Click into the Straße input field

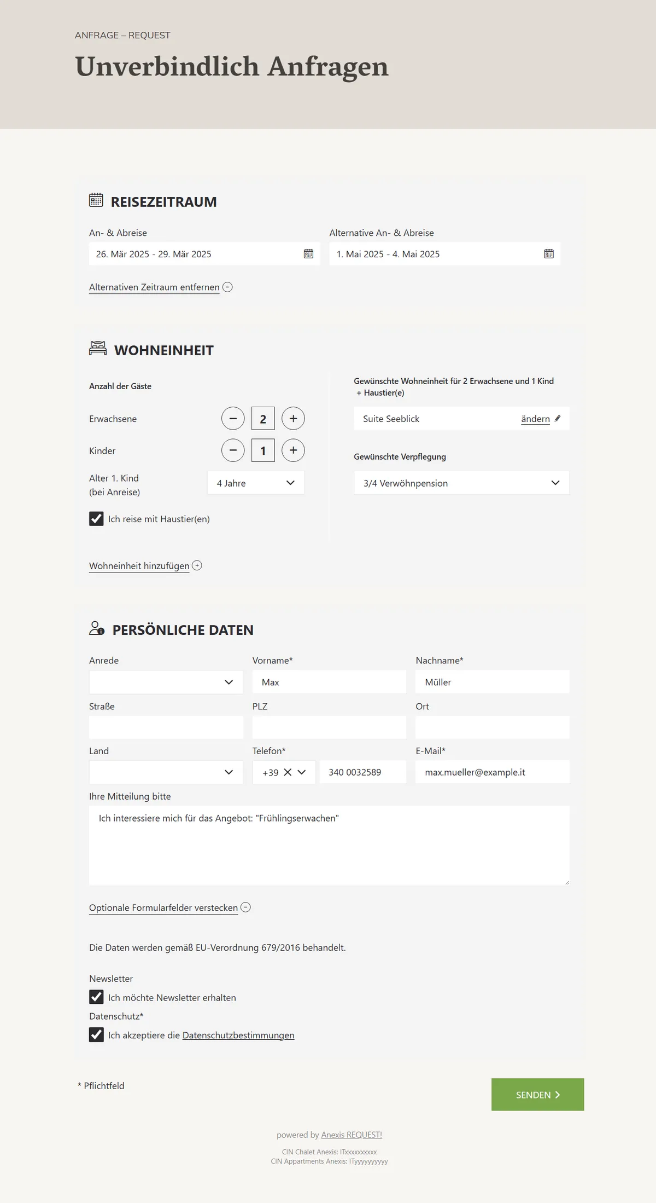click(166, 727)
